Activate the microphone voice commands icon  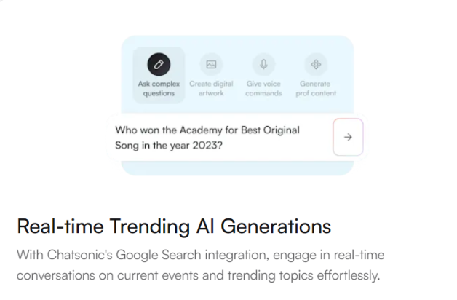pos(263,65)
